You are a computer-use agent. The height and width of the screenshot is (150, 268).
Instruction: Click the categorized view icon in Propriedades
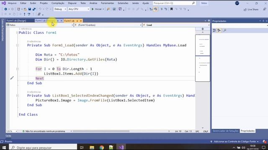[214, 30]
